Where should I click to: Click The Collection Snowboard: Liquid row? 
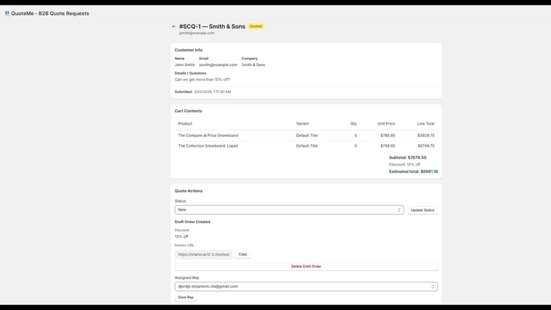306,146
